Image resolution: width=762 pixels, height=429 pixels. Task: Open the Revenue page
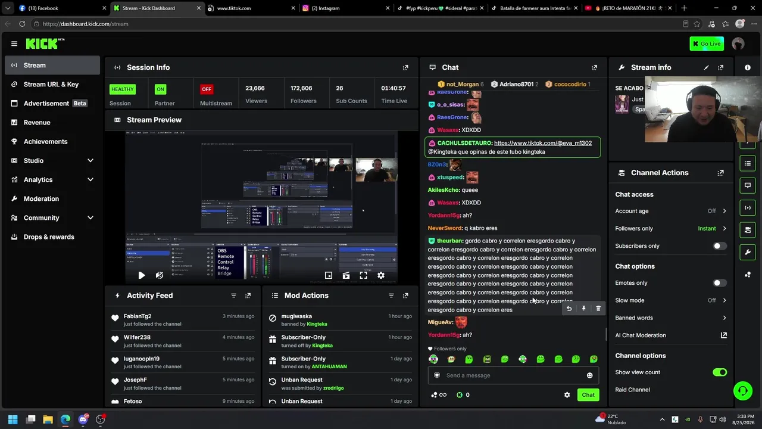coord(52,123)
